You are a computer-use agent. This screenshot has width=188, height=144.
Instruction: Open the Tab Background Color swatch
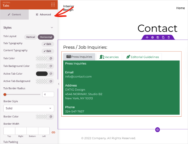pos(42,66)
